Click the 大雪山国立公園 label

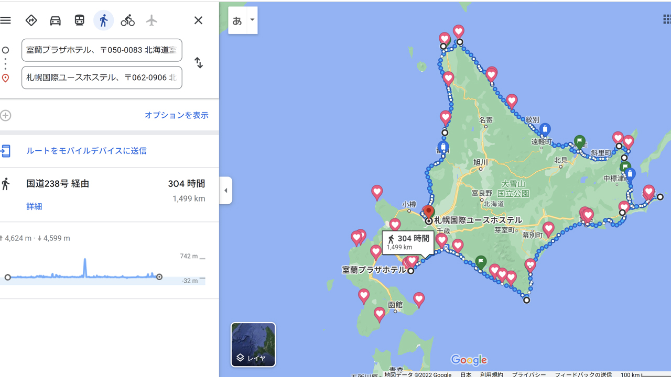[513, 188]
